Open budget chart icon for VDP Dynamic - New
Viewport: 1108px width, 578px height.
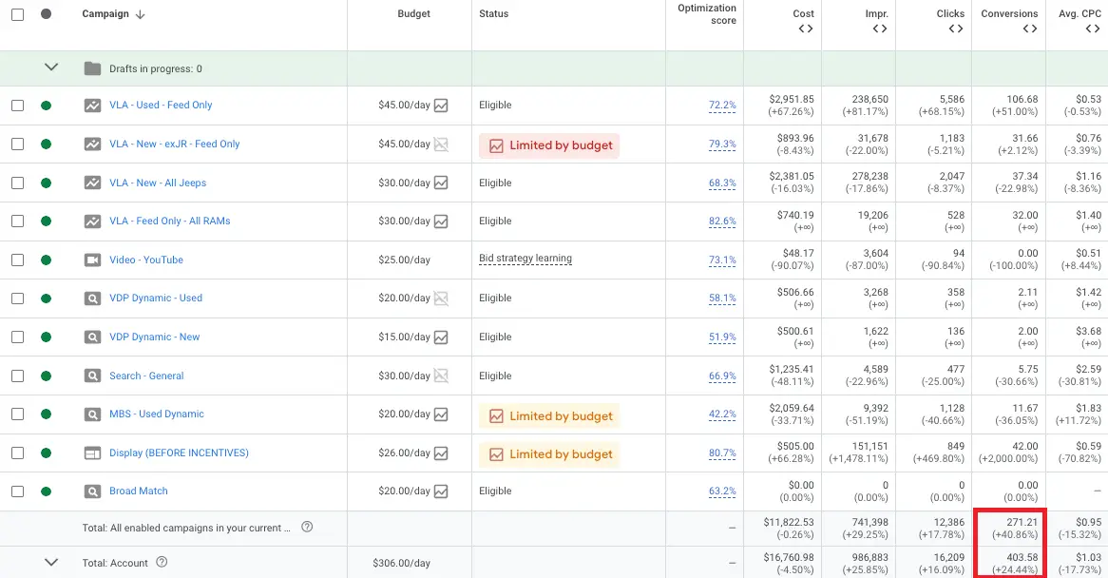441,337
